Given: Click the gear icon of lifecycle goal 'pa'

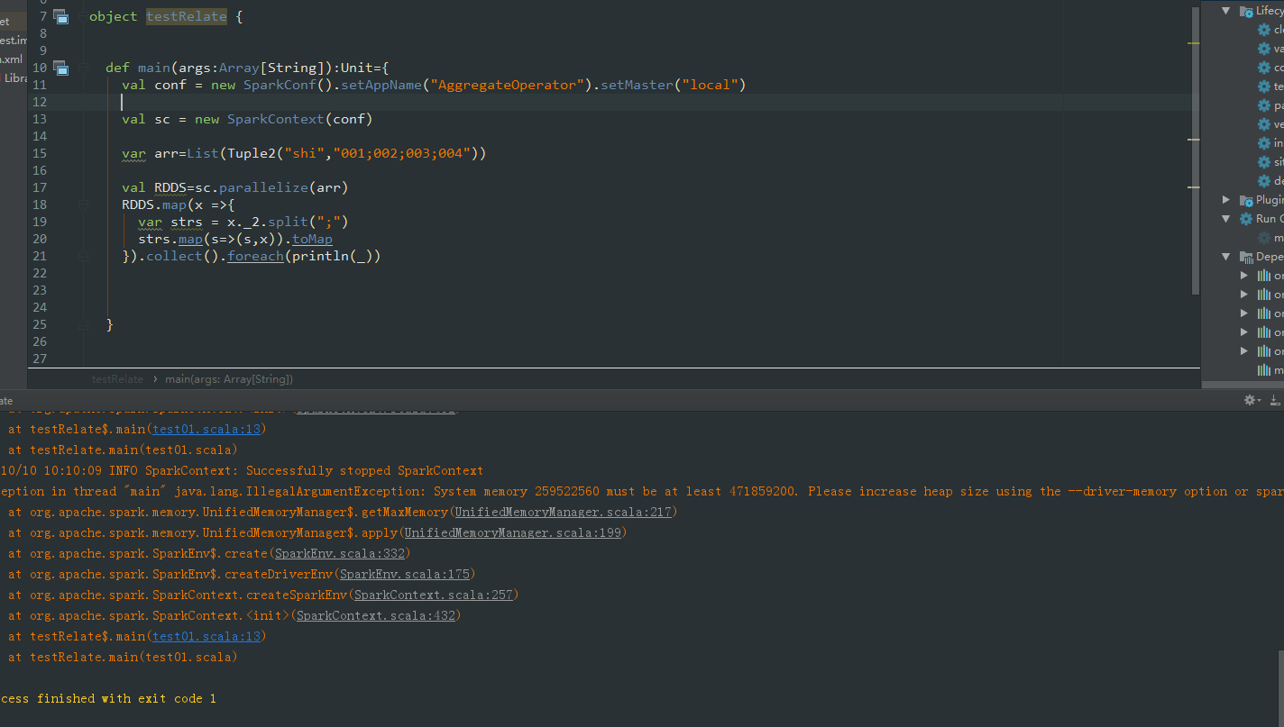Looking at the screenshot, I should tap(1264, 105).
